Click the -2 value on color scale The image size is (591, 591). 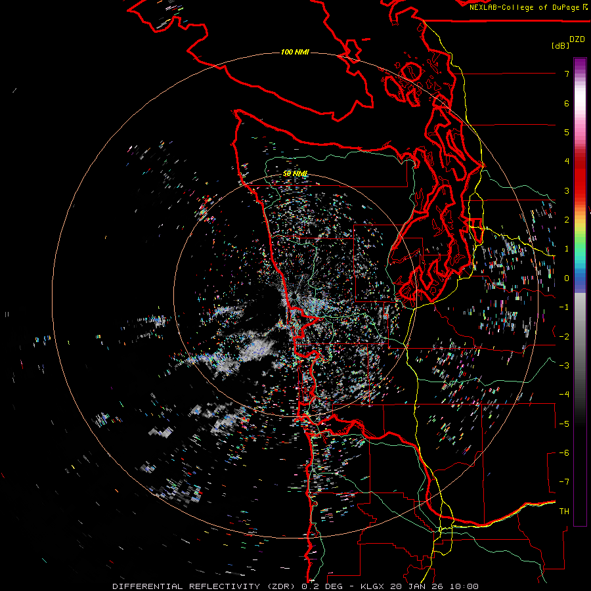(564, 337)
